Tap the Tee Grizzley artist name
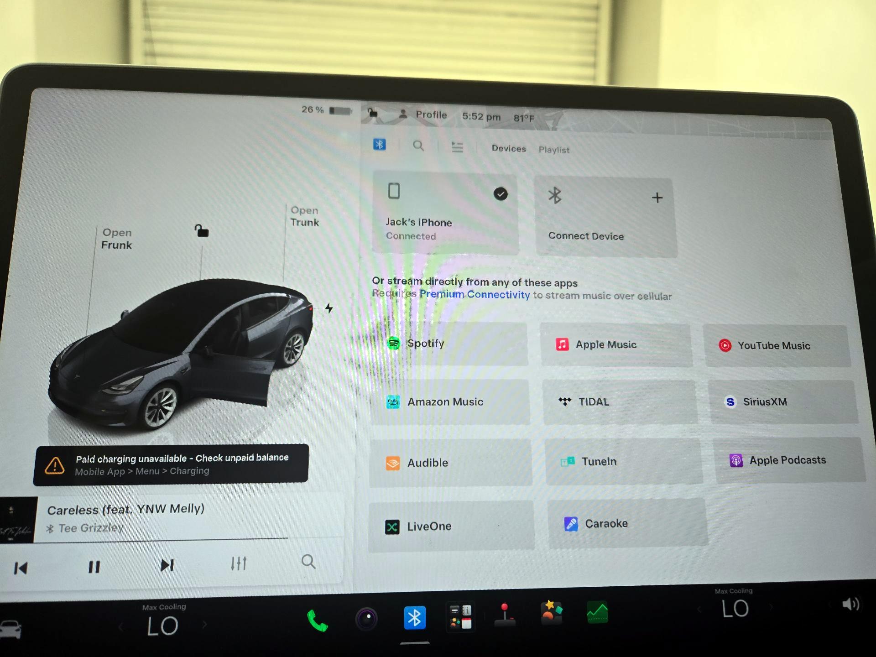This screenshot has height=657, width=876. pyautogui.click(x=91, y=528)
